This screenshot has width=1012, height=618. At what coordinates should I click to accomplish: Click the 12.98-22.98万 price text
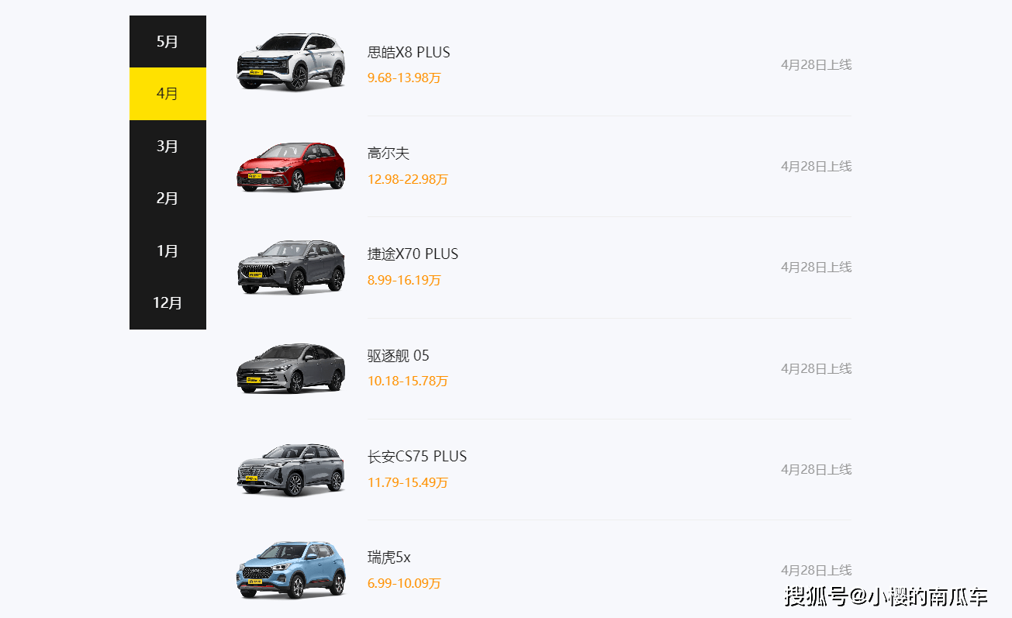[408, 179]
